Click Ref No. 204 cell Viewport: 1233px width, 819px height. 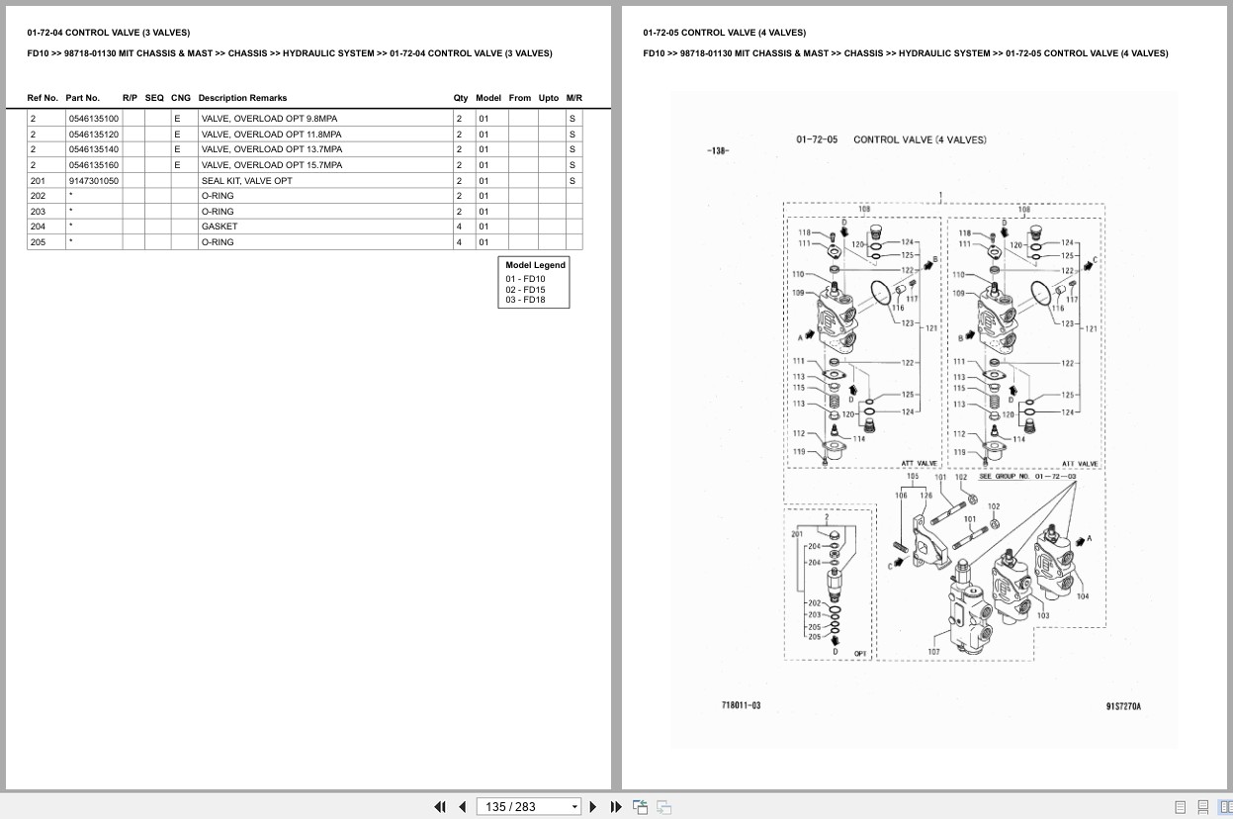pos(46,227)
